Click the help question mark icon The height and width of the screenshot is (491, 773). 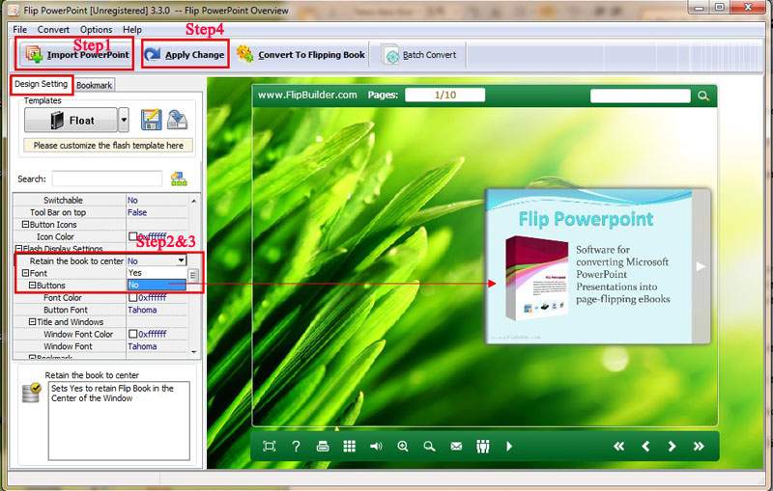coord(296,447)
